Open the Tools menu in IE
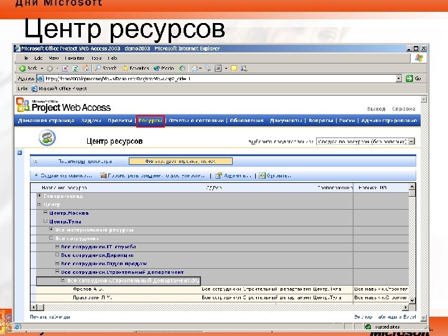The height and width of the screenshot is (336, 448). [96, 58]
